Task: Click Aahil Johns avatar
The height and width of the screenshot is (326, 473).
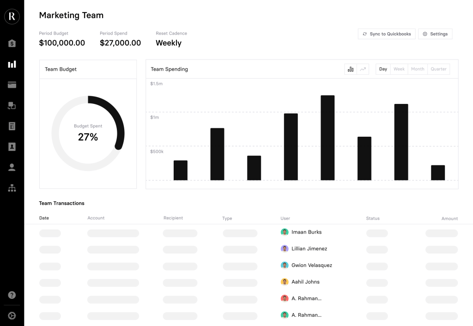Action: coord(285,282)
